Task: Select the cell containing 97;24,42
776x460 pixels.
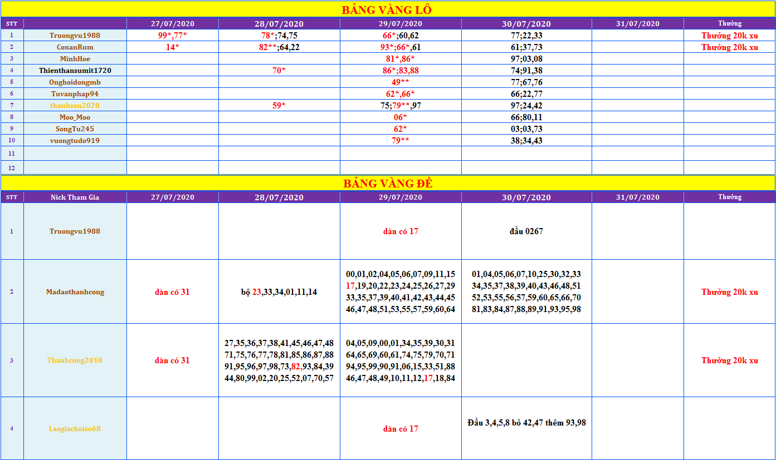Action: pyautogui.click(x=526, y=105)
